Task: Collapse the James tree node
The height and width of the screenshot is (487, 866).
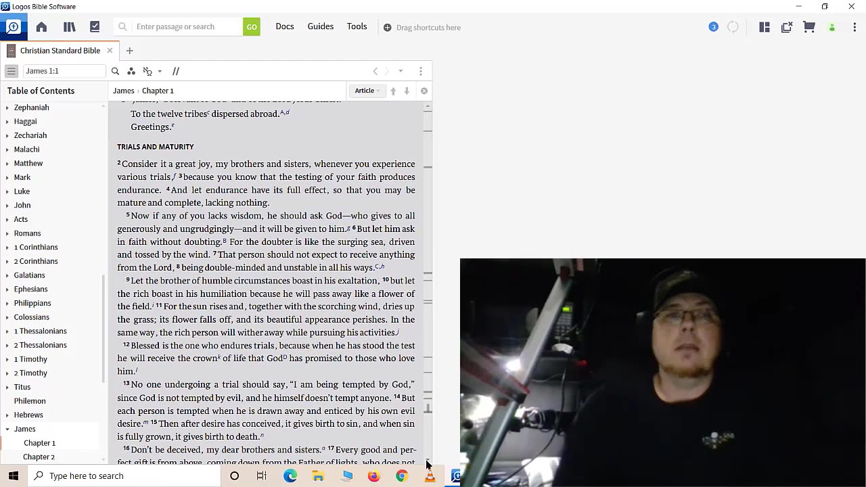Action: pyautogui.click(x=7, y=429)
